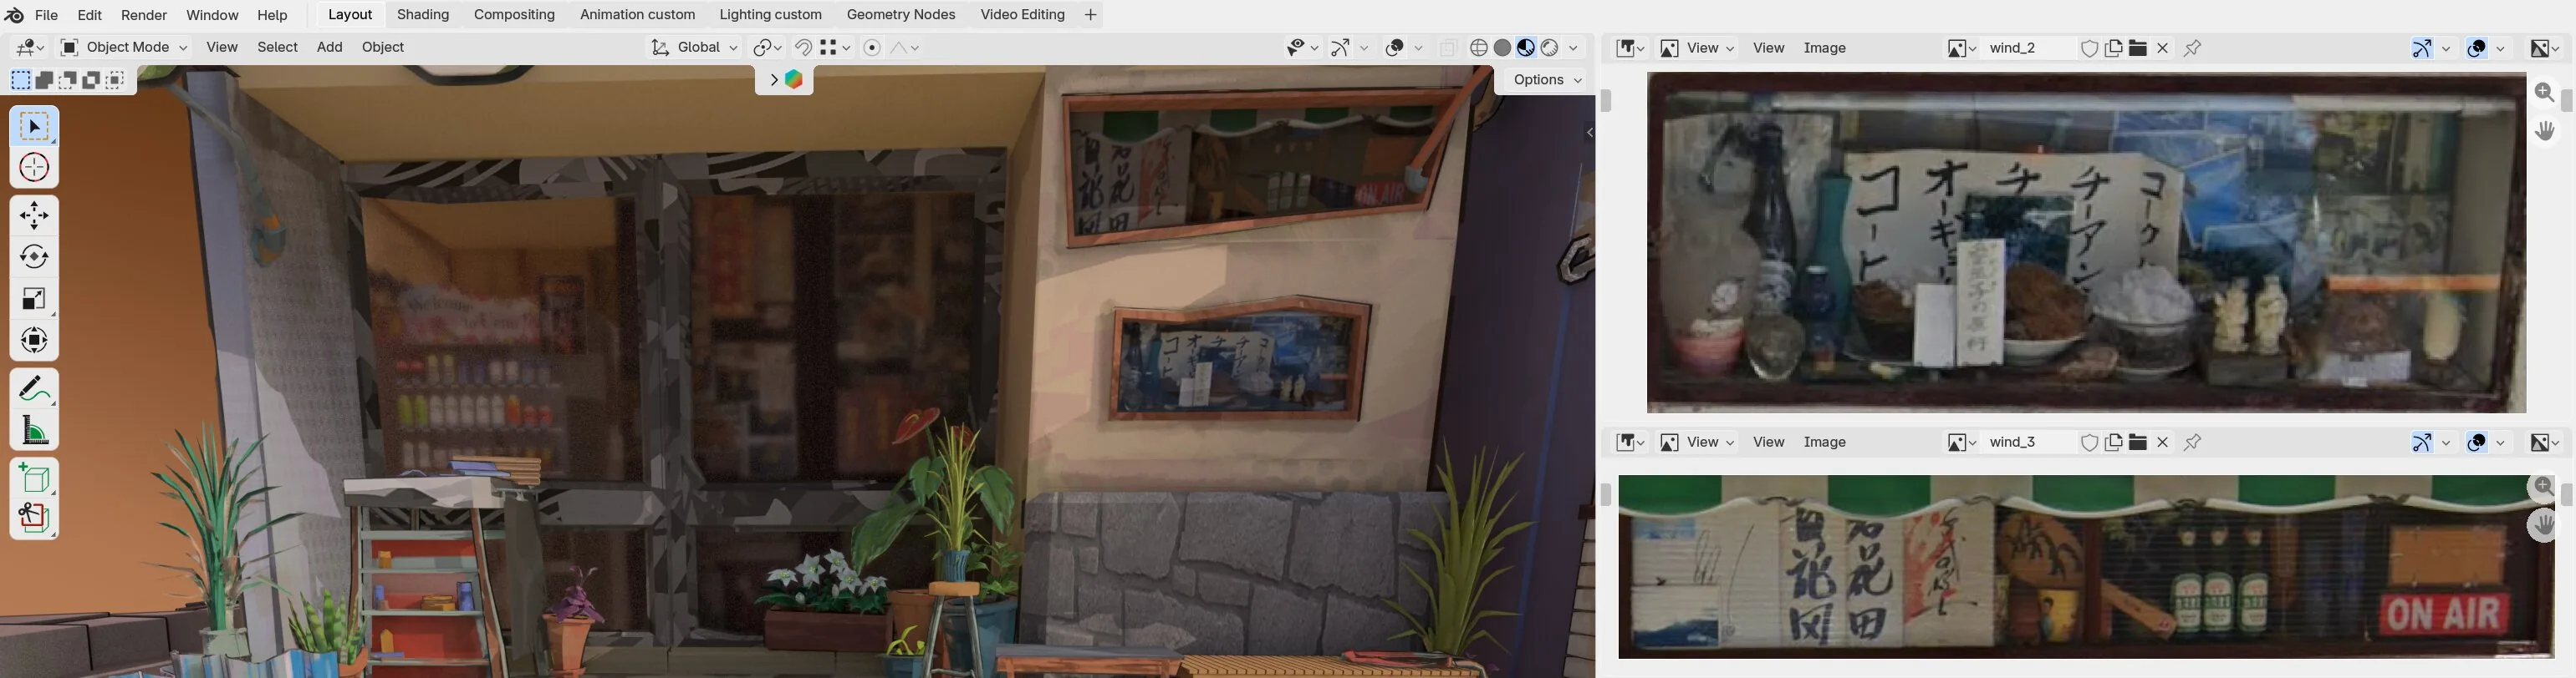The width and height of the screenshot is (2576, 678).
Task: Add a new workspace with plus button
Action: point(1090,15)
